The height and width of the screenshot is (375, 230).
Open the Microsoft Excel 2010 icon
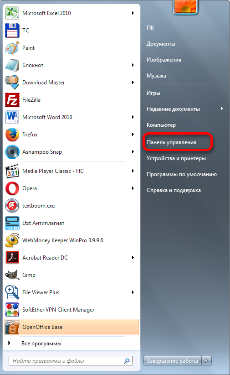click(x=12, y=13)
